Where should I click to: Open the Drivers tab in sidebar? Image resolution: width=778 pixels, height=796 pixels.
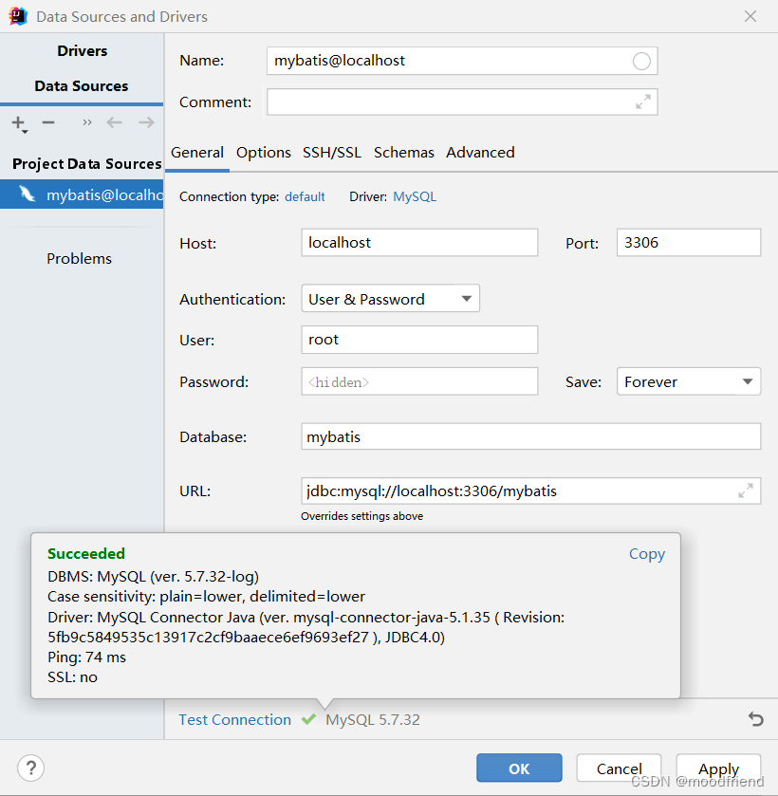(82, 51)
